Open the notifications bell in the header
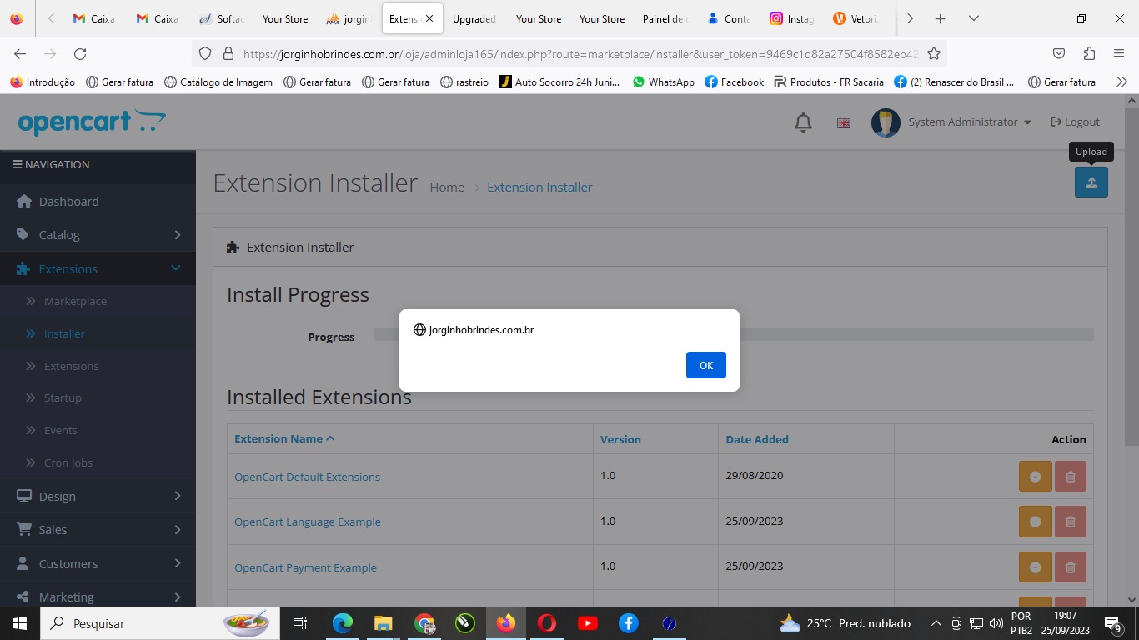Image resolution: width=1139 pixels, height=640 pixels. coord(803,122)
